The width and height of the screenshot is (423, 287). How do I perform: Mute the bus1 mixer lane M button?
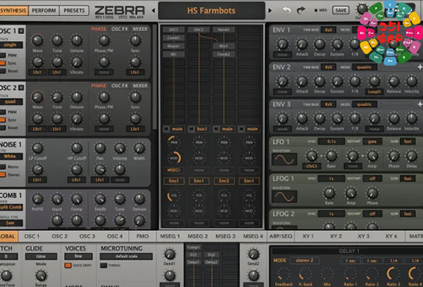coord(191,129)
